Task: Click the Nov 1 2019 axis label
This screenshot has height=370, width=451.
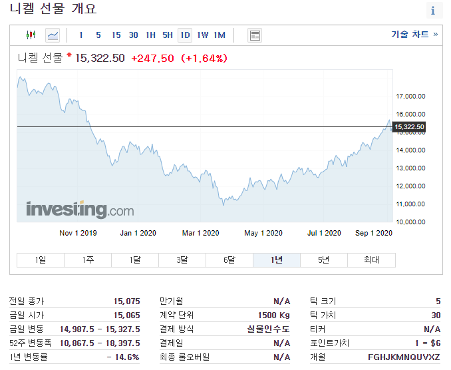Action: pyautogui.click(x=78, y=233)
